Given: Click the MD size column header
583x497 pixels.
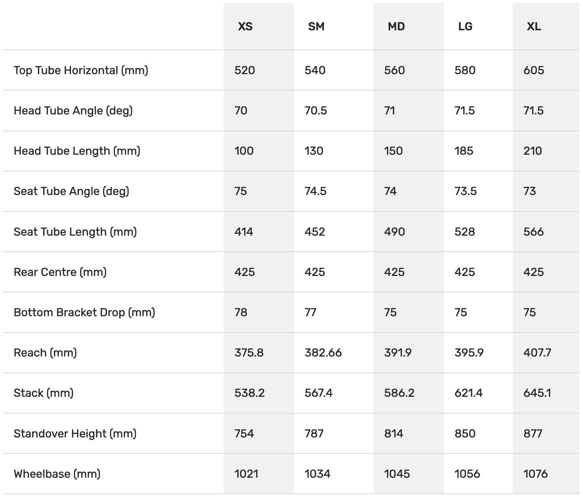Looking at the screenshot, I should click(396, 26).
